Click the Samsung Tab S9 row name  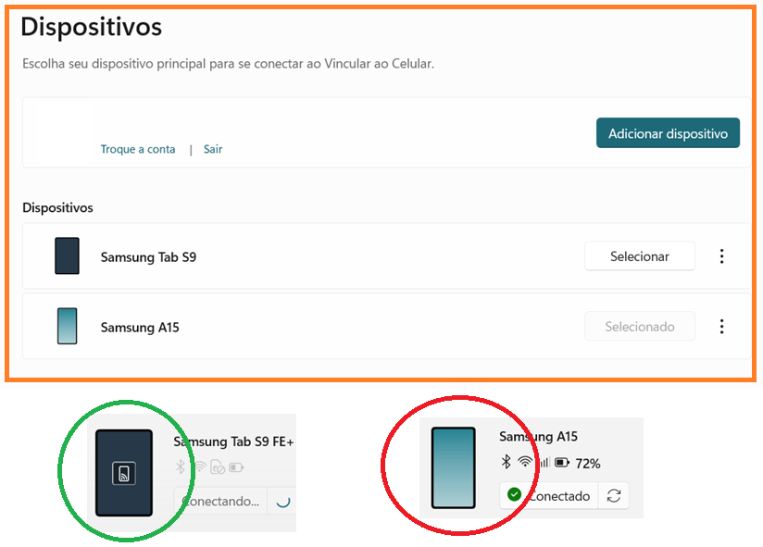[148, 256]
